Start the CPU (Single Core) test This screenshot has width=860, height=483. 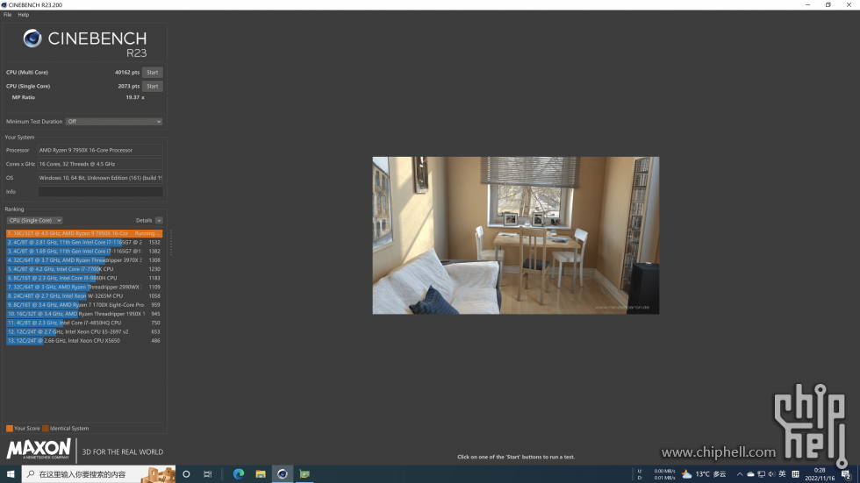[152, 86]
